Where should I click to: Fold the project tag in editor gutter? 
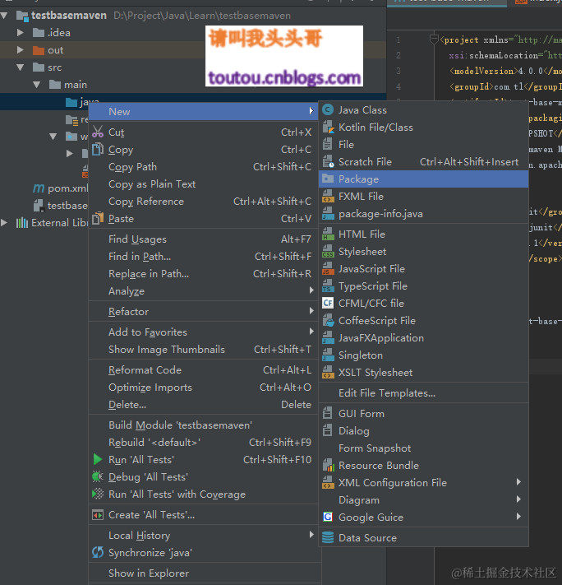tap(434, 39)
